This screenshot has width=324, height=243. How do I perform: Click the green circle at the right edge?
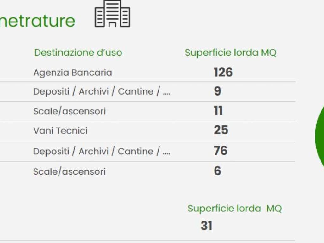pos(320,136)
